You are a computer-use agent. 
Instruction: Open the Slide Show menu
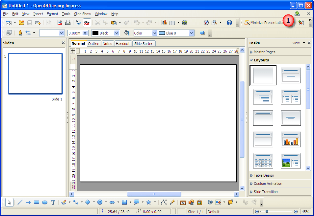pos(83,14)
